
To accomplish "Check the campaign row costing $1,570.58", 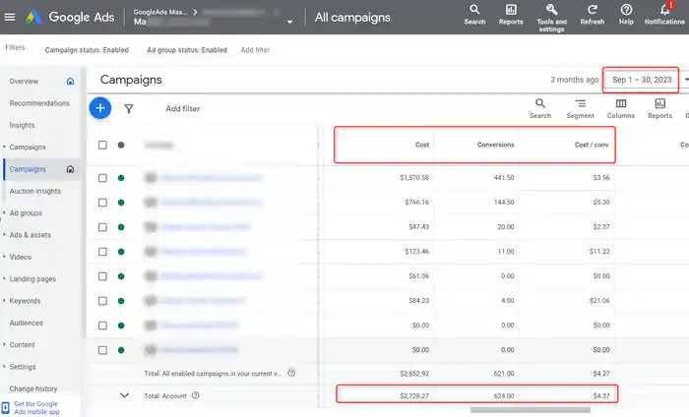I will 102,178.
